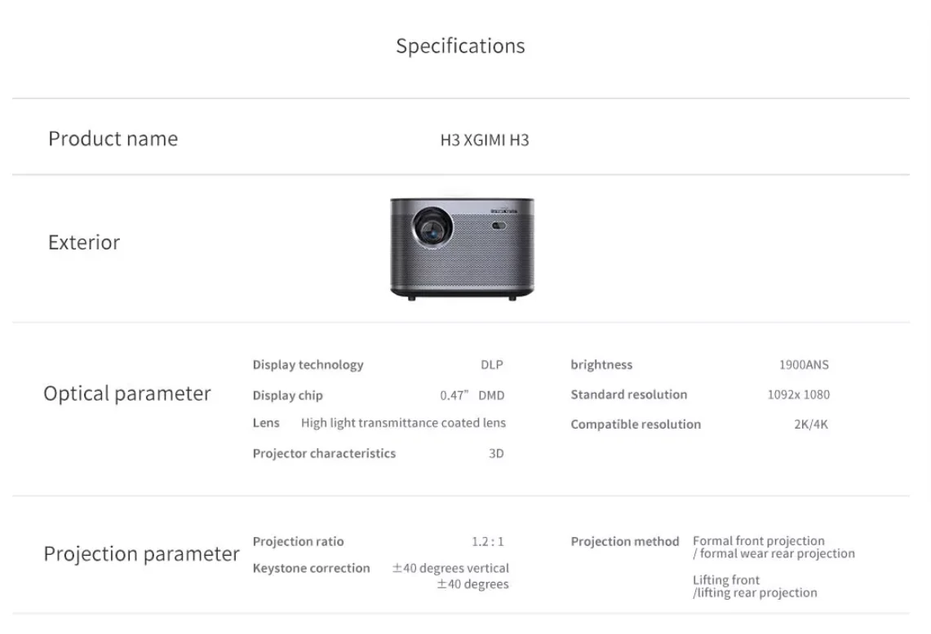Click the 1092x 1080 resolution value
Image resolution: width=931 pixels, height=634 pixels.
798,395
